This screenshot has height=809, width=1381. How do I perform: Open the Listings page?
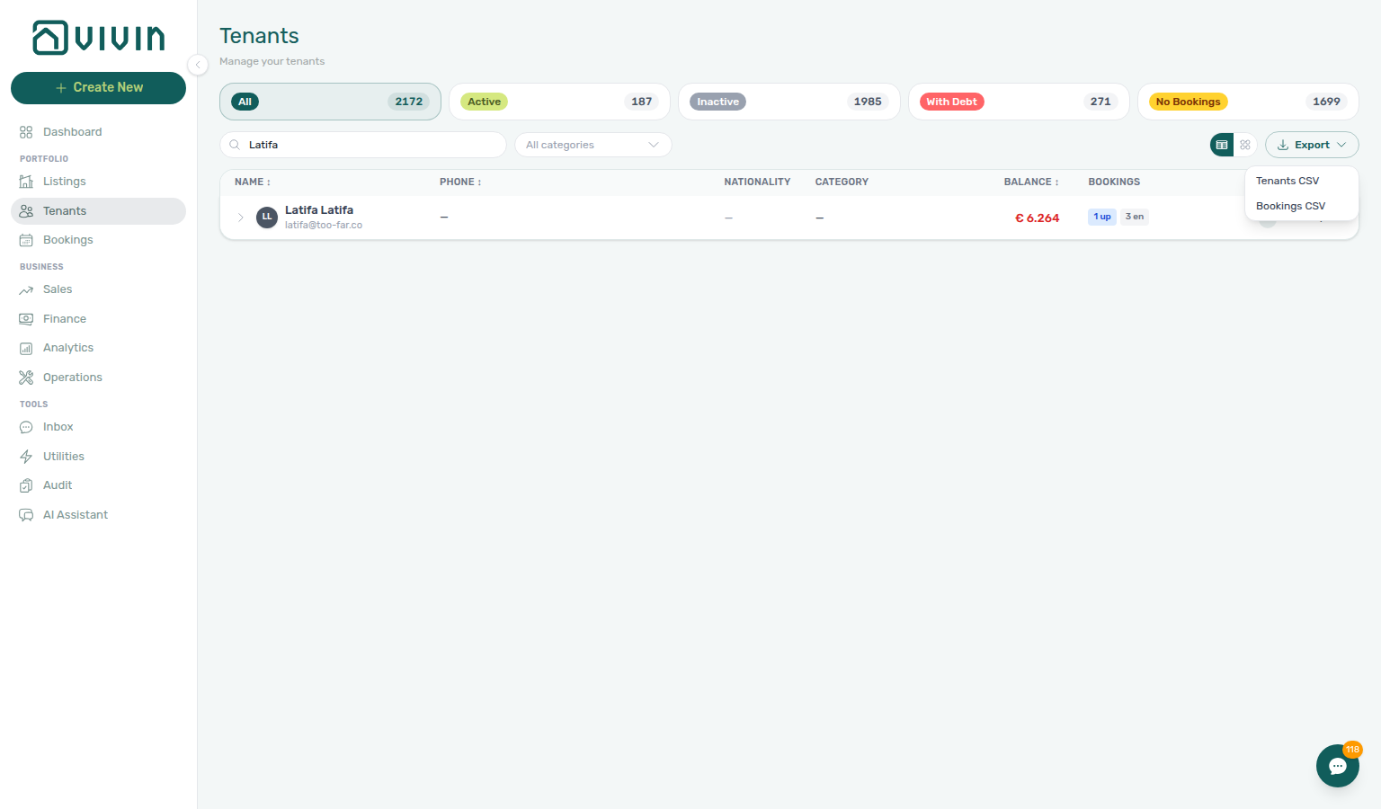98,182
